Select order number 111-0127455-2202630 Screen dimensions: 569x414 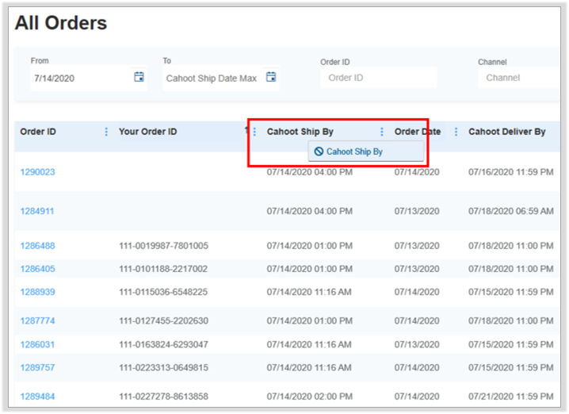pos(164,321)
